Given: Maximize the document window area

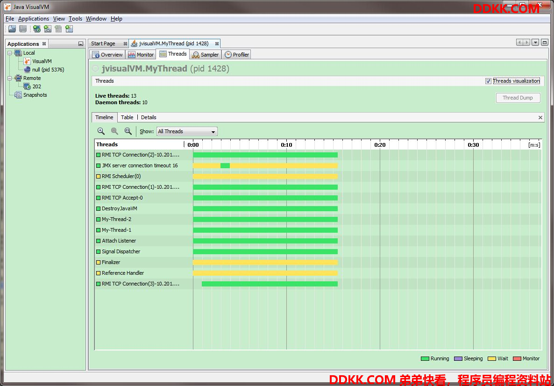Looking at the screenshot, I should tap(544, 43).
